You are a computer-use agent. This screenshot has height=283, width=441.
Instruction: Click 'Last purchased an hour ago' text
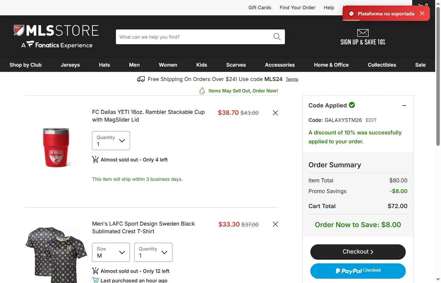point(134,280)
